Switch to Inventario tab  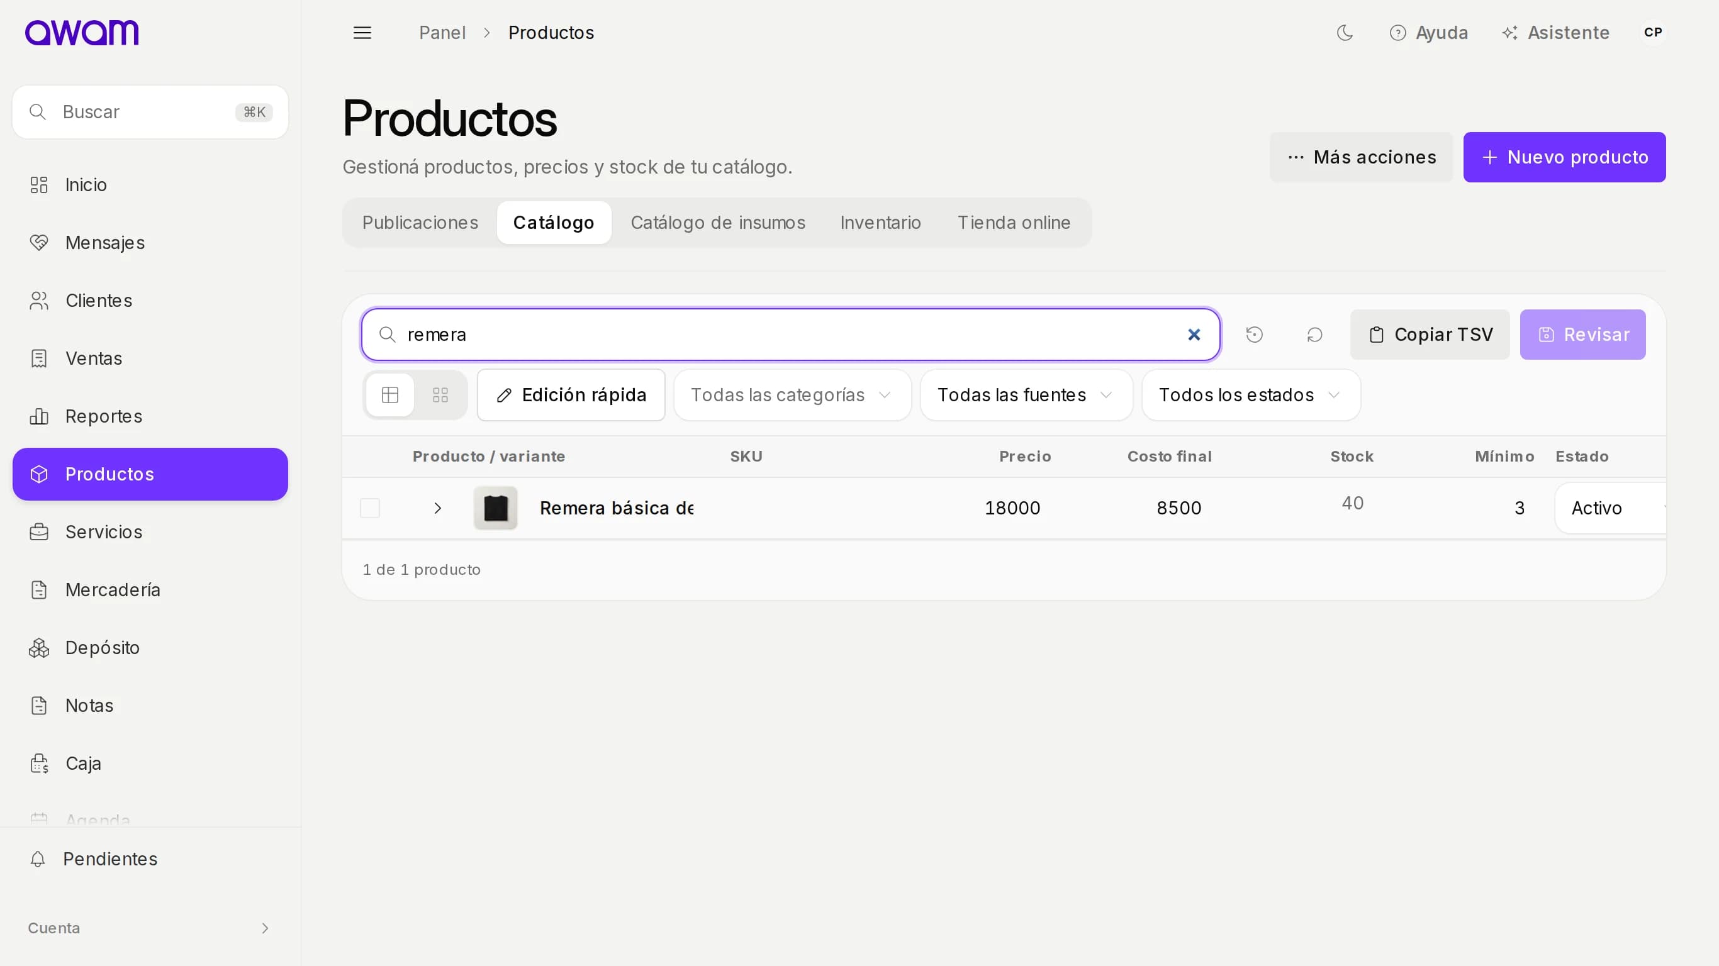(x=880, y=223)
